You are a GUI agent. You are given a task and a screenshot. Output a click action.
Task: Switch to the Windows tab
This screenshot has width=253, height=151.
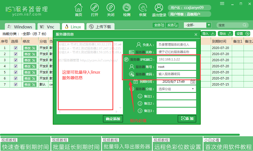point(20,26)
